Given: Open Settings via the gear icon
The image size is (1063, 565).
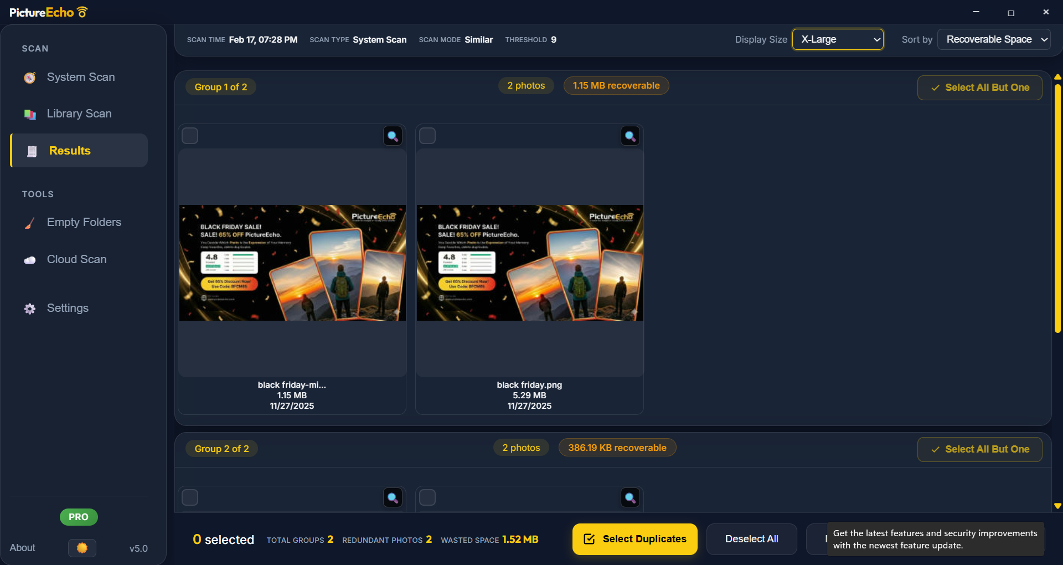Looking at the screenshot, I should click(29, 309).
